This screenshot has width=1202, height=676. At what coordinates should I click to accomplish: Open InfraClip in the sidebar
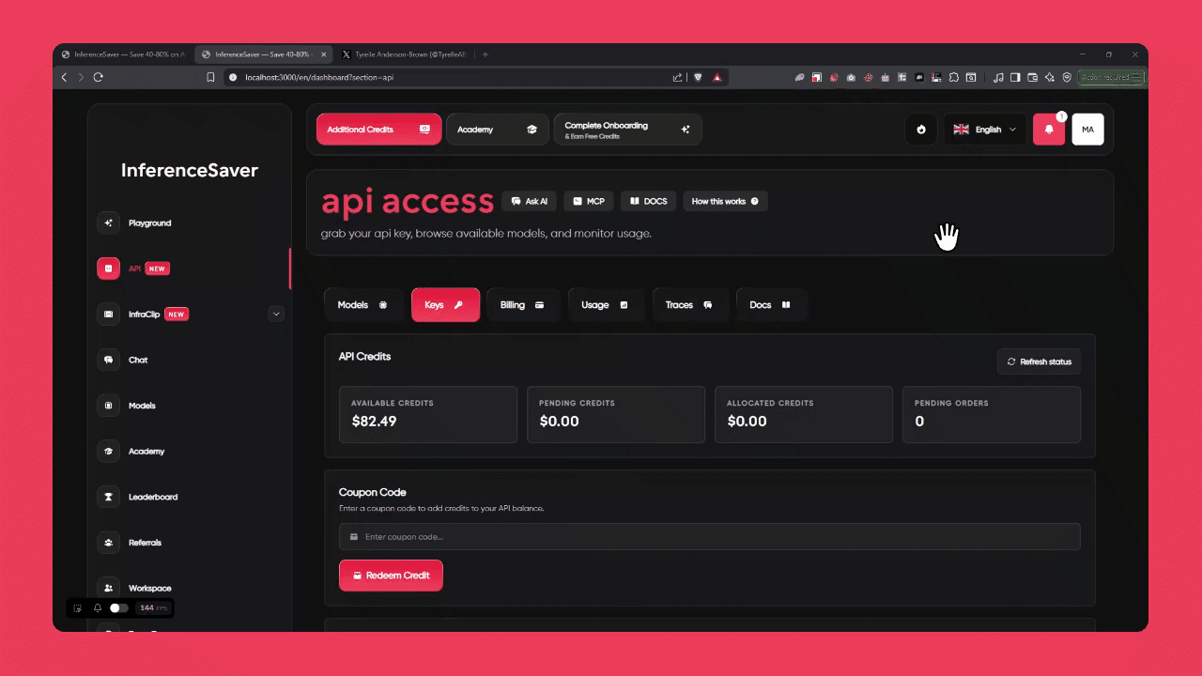(143, 314)
